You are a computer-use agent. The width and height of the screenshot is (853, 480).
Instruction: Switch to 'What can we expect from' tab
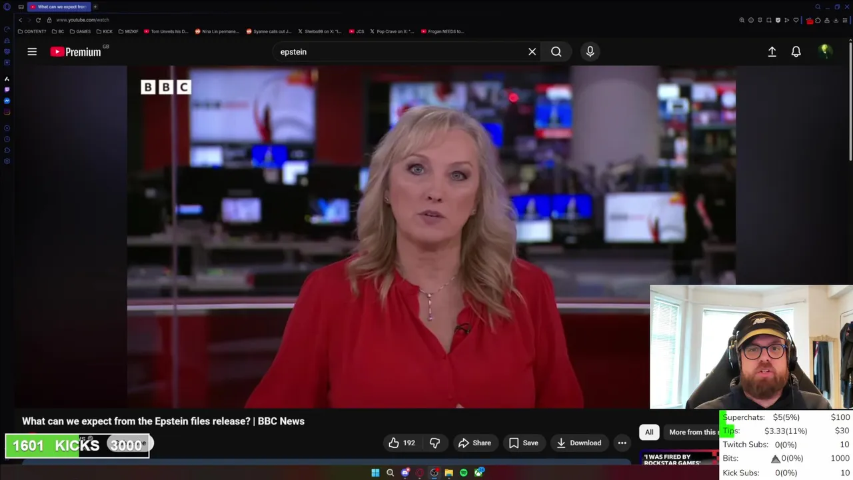click(x=59, y=7)
